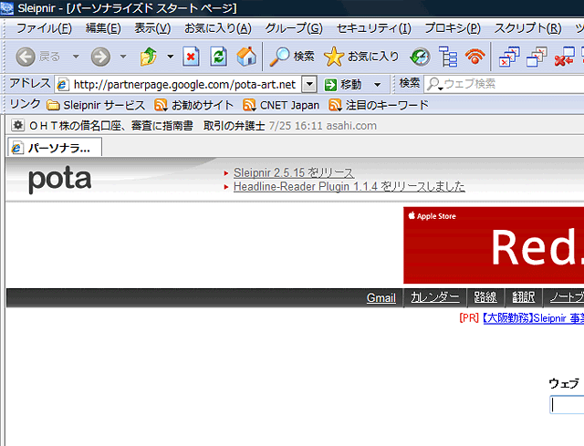Open the カレンダー link
This screenshot has width=584, height=446.
click(434, 297)
